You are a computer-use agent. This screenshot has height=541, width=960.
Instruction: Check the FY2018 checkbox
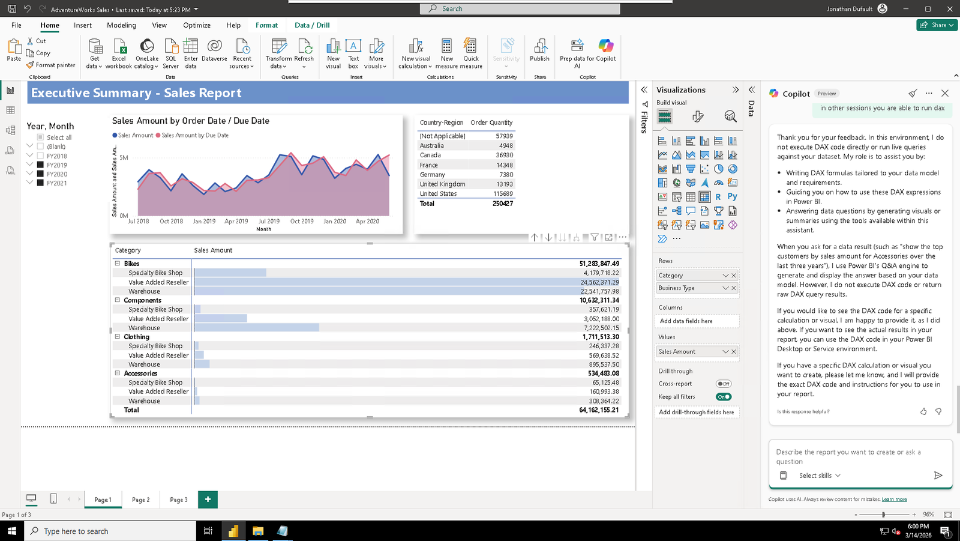coord(39,156)
